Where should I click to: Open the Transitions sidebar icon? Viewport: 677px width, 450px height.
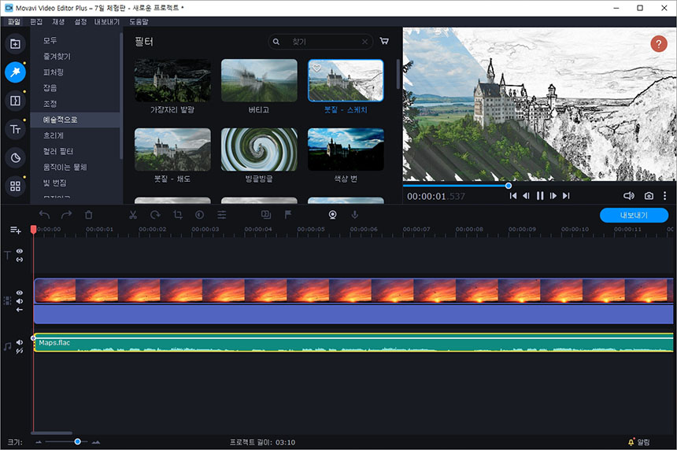[15, 101]
